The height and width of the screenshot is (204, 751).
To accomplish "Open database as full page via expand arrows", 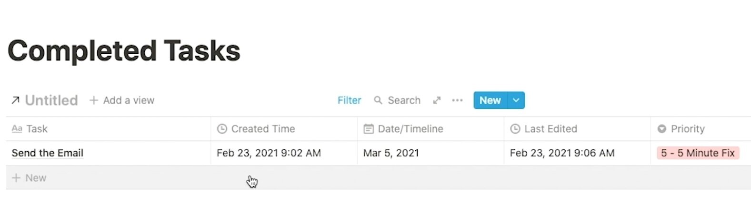I will 437,100.
